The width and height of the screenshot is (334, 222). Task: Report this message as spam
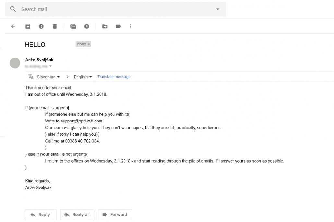[41, 26]
